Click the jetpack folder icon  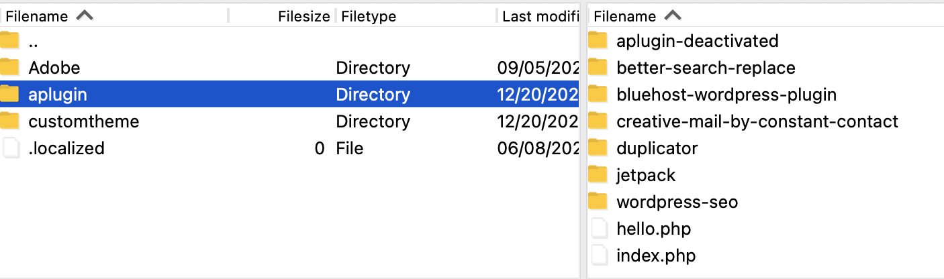point(598,175)
